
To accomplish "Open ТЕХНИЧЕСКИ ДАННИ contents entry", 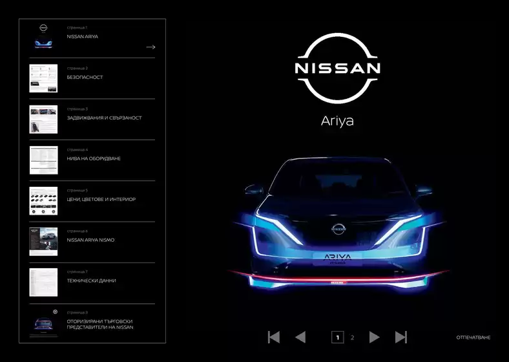I will pos(91,281).
